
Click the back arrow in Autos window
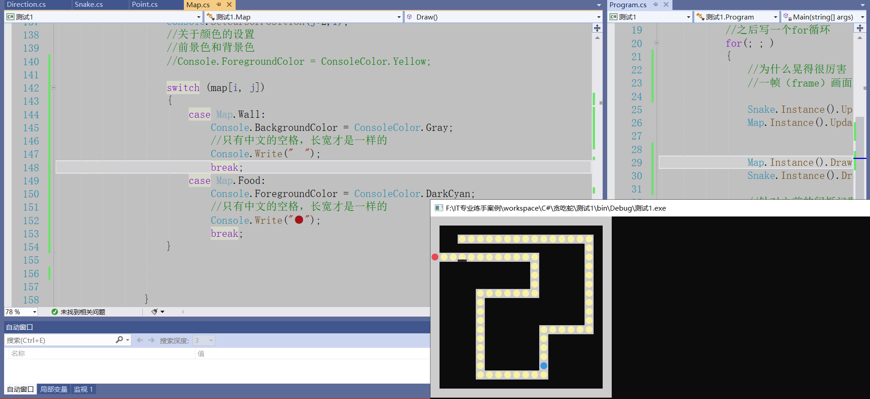(140, 340)
